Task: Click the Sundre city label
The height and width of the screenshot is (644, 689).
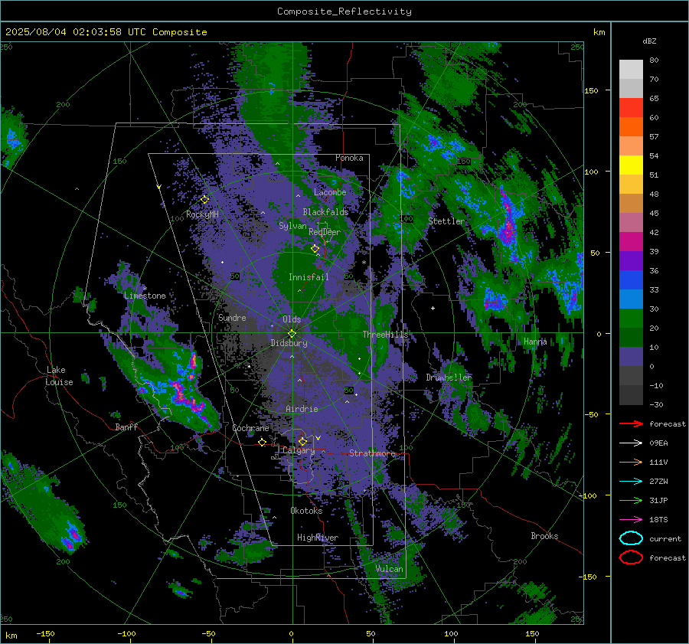Action: [232, 317]
